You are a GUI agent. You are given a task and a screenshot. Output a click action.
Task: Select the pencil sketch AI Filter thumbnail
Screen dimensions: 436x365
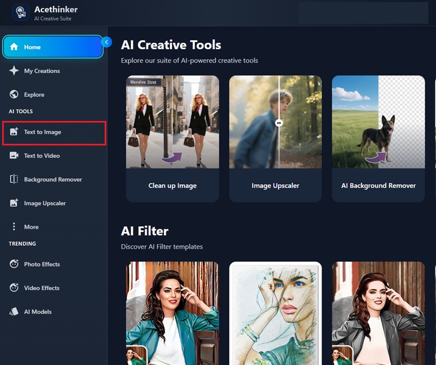tap(275, 313)
